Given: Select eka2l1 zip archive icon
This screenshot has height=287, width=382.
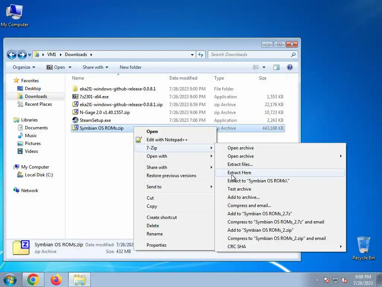Looking at the screenshot, I should coord(75,104).
